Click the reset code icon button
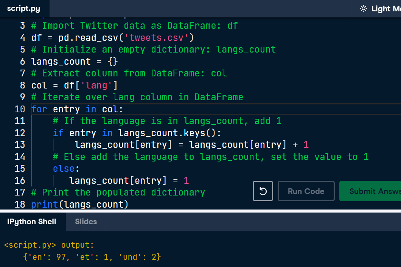Image resolution: width=401 pixels, height=267 pixels. click(x=263, y=191)
